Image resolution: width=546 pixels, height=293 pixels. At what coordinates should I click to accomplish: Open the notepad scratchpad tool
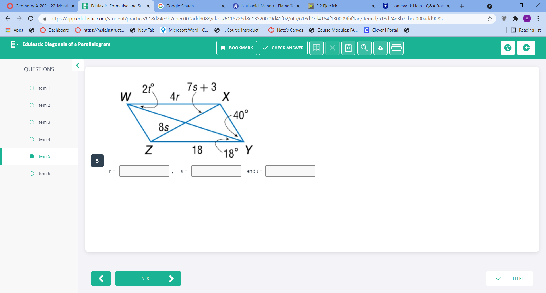pos(348,48)
